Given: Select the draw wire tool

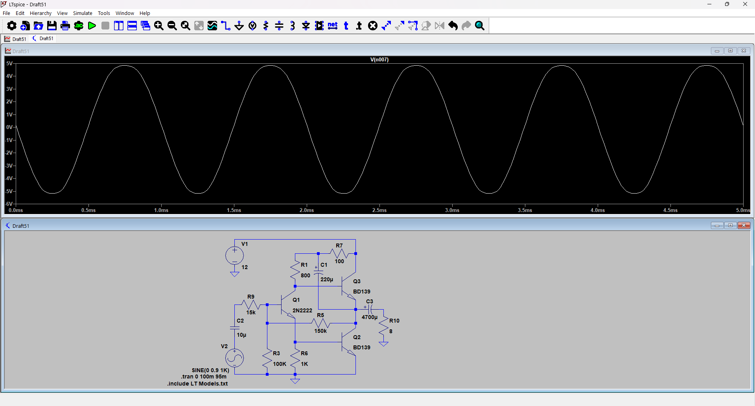Looking at the screenshot, I should click(226, 26).
